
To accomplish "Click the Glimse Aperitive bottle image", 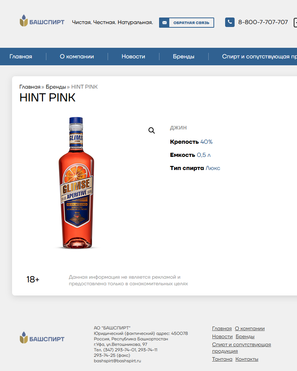I will [x=76, y=182].
